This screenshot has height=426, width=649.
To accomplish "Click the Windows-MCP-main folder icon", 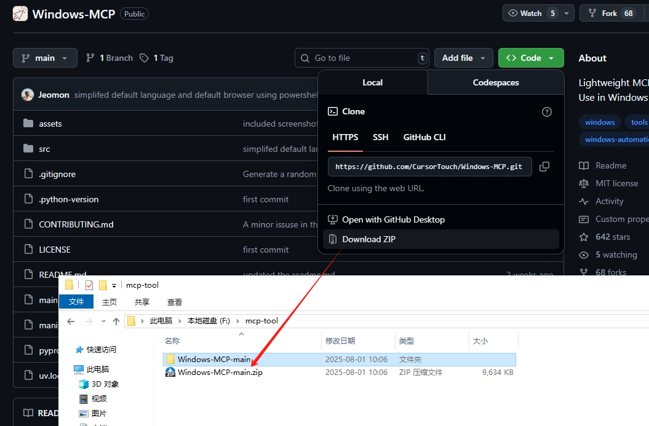I will point(170,359).
